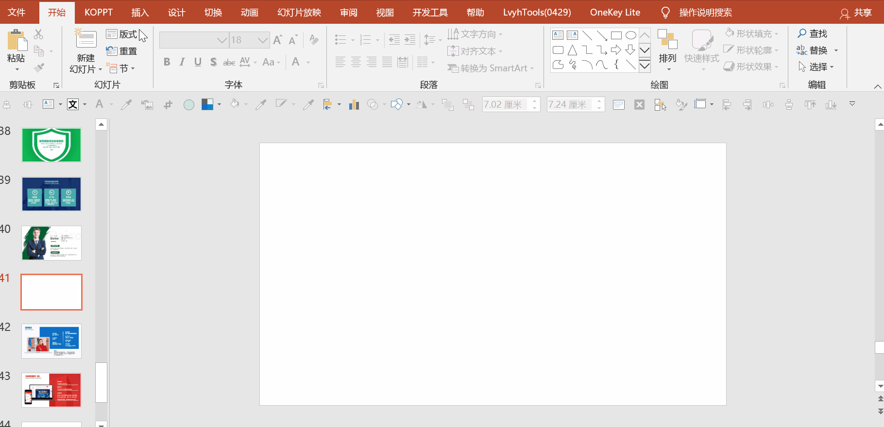This screenshot has width=884, height=427.
Task: Click the Clear Formatting eraser icon
Action: tap(314, 40)
